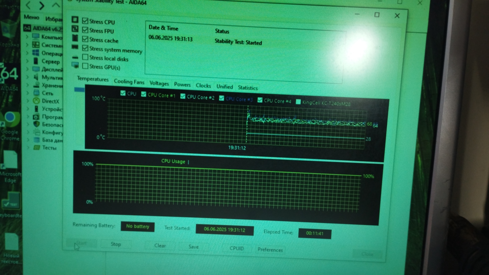Click the up navigation arrow in toolbar
The width and height of the screenshot is (489, 275).
[x=56, y=5]
